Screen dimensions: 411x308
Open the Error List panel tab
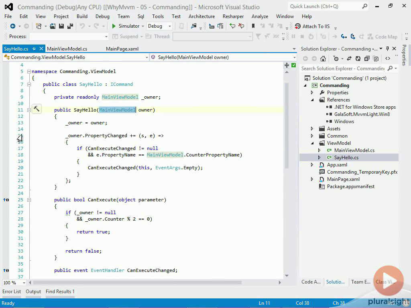click(x=12, y=292)
